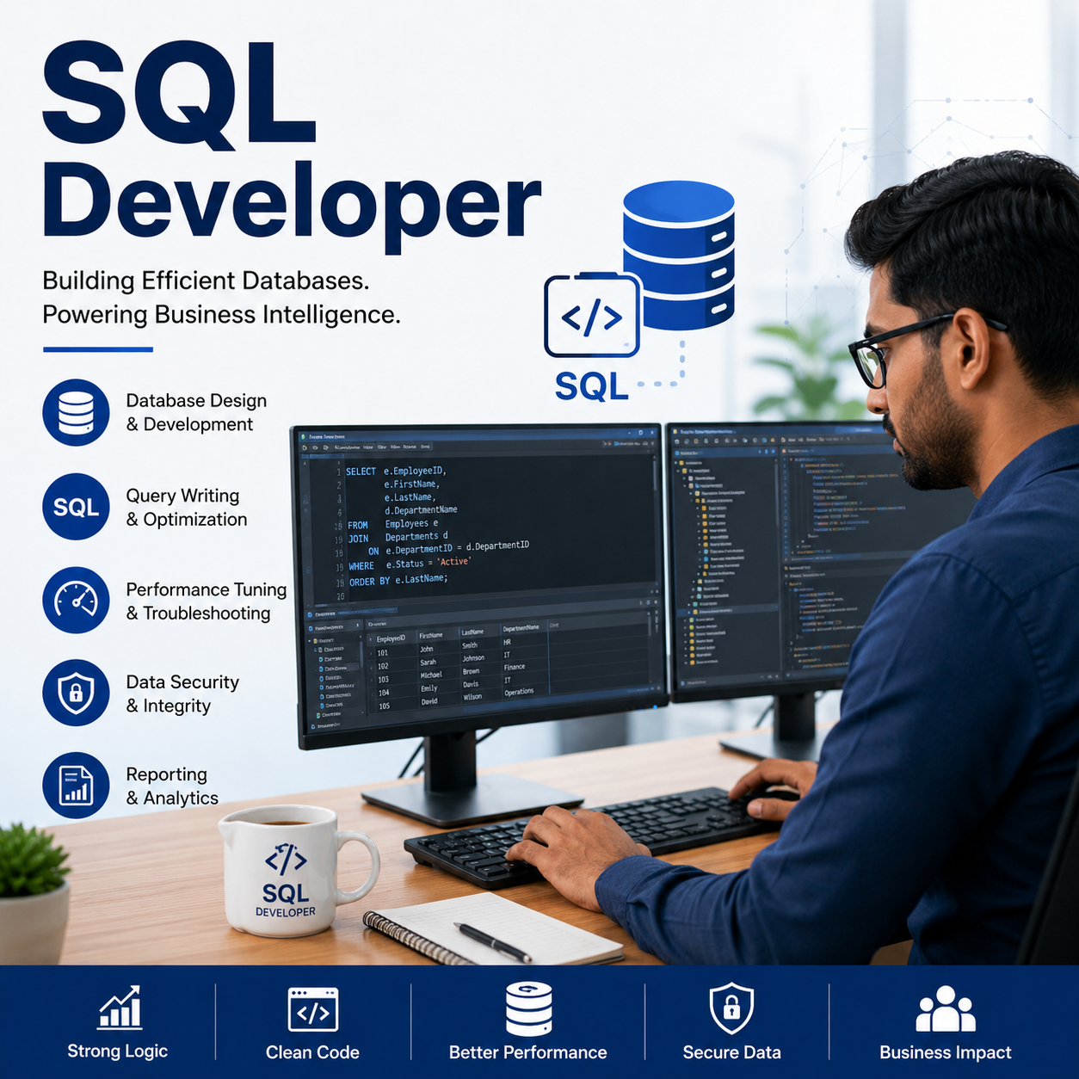Screen dimensions: 1079x1079
Task: Click the "Database Design & Development" label
Action: click(x=196, y=412)
